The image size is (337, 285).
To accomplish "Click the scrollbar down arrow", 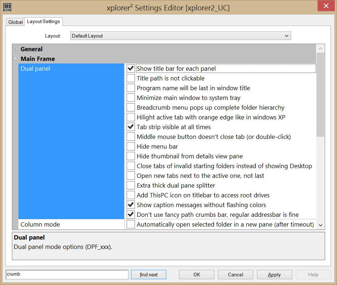I will pos(320,225).
